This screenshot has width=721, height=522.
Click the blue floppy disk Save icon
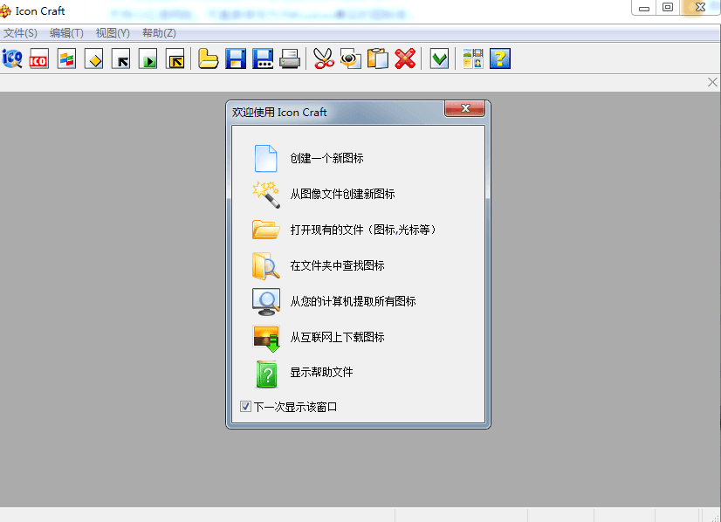pos(236,58)
